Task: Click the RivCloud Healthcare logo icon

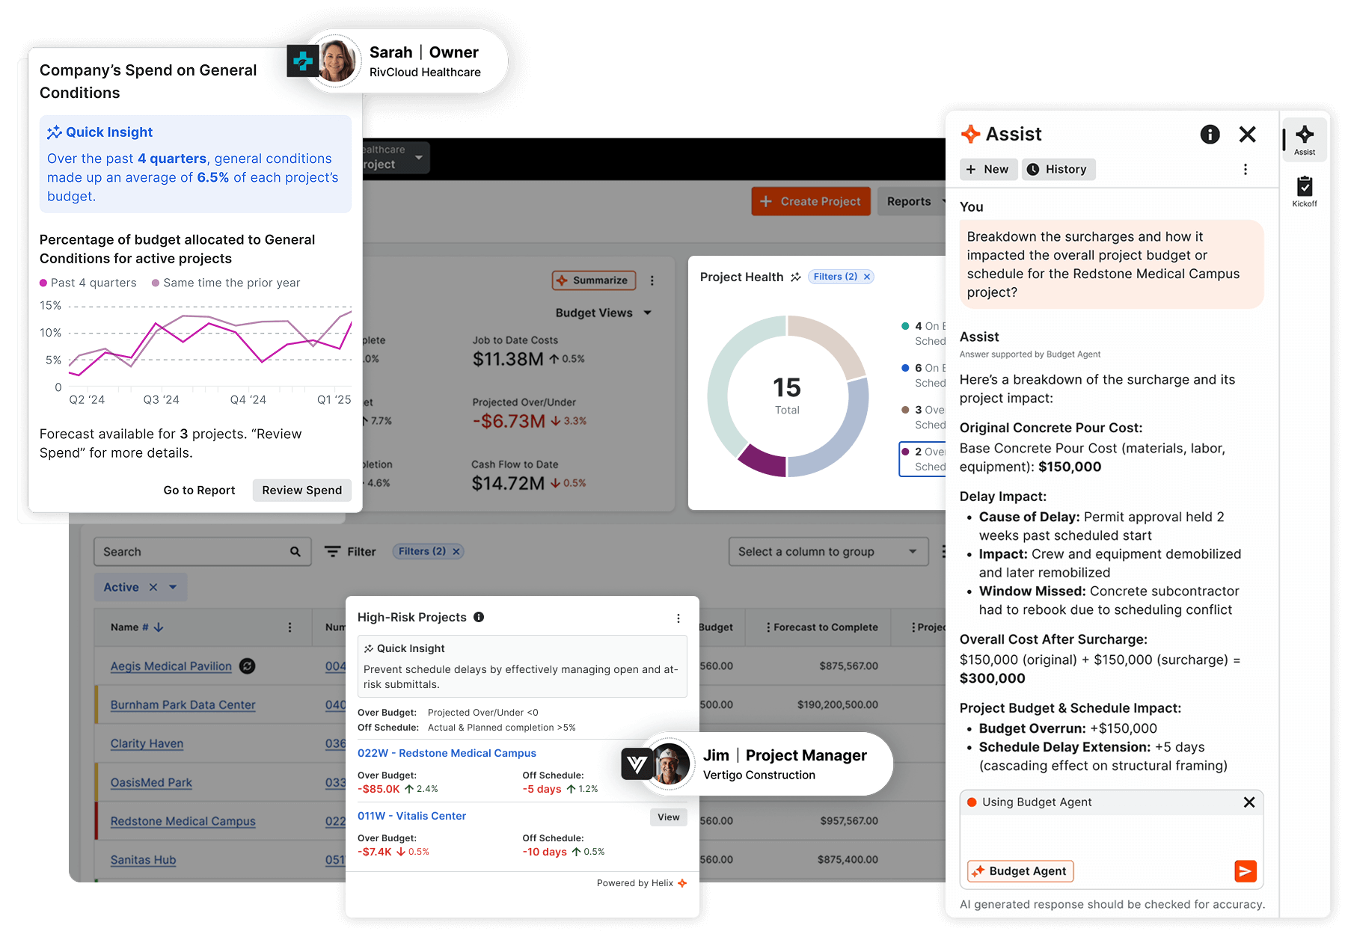Action: click(x=303, y=61)
